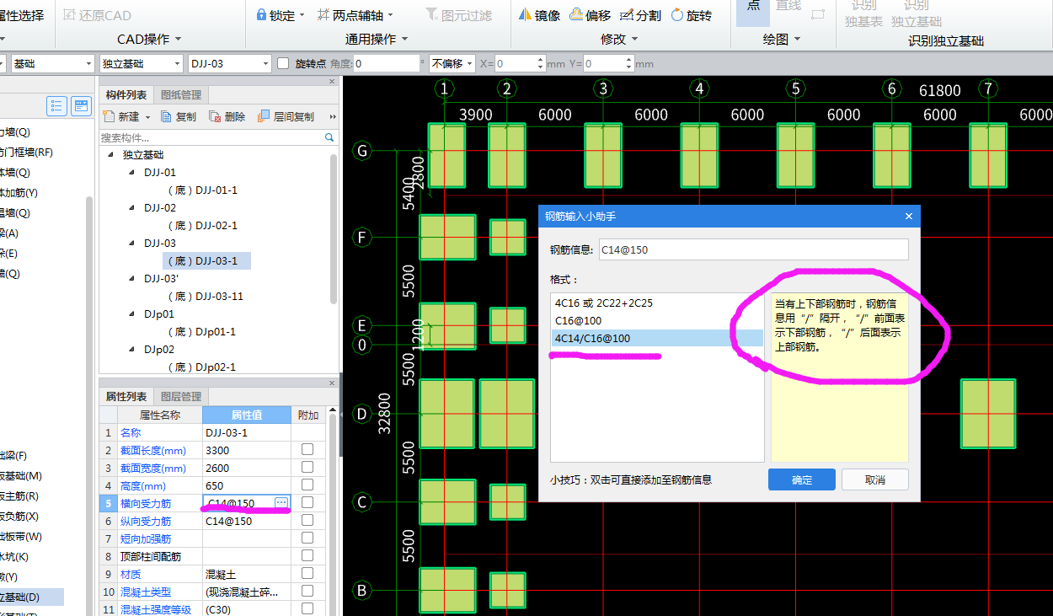Click 取消 button in dialog
The image size is (1053, 616).
(875, 479)
